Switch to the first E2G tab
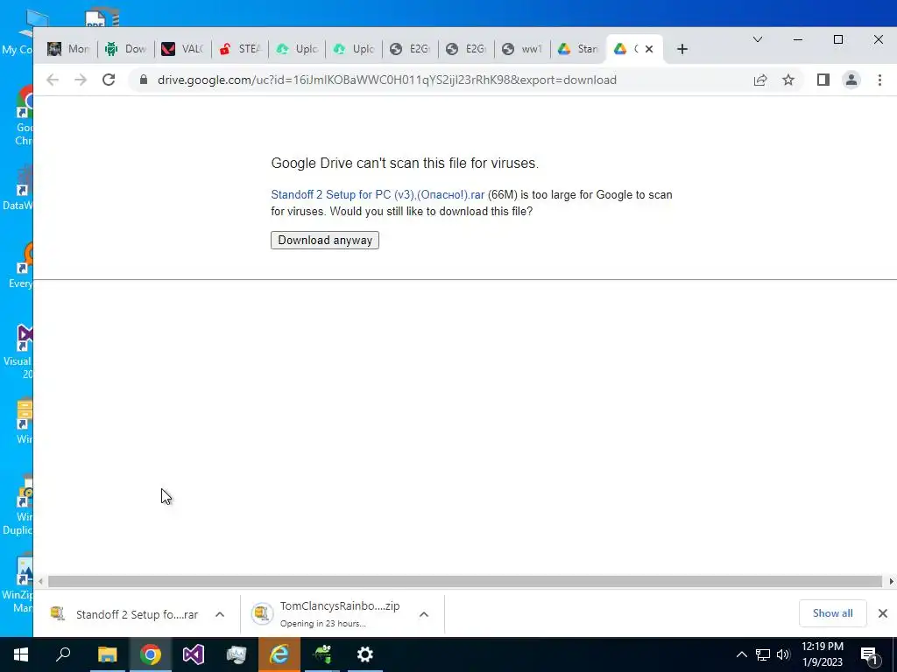Viewport: 897px width, 672px height. tap(410, 49)
